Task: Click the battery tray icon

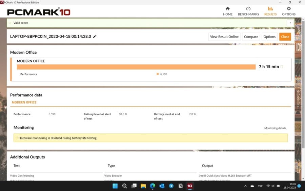Action: coord(279,186)
